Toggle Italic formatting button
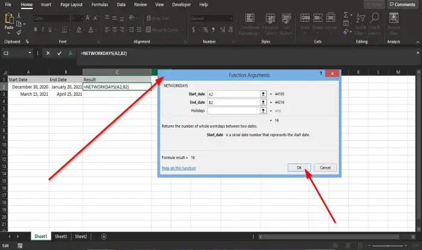422x250 pixels. (43, 30)
